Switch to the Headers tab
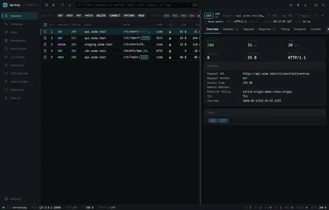 point(231,29)
